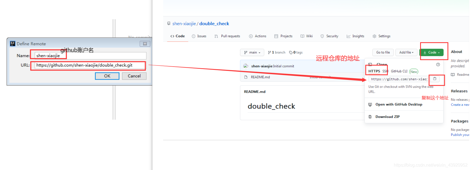470x170 pixels.
Task: Click the Wiki book icon
Action: 302,36
